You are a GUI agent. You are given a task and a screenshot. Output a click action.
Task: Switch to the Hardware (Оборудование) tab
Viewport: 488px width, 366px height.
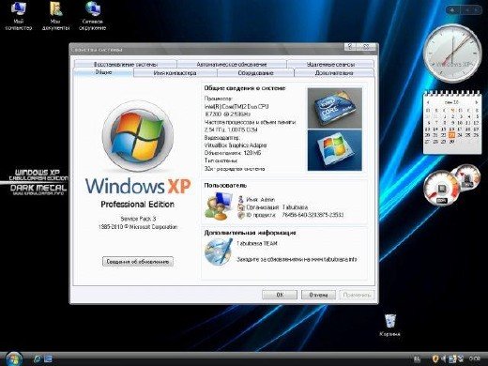tap(255, 73)
